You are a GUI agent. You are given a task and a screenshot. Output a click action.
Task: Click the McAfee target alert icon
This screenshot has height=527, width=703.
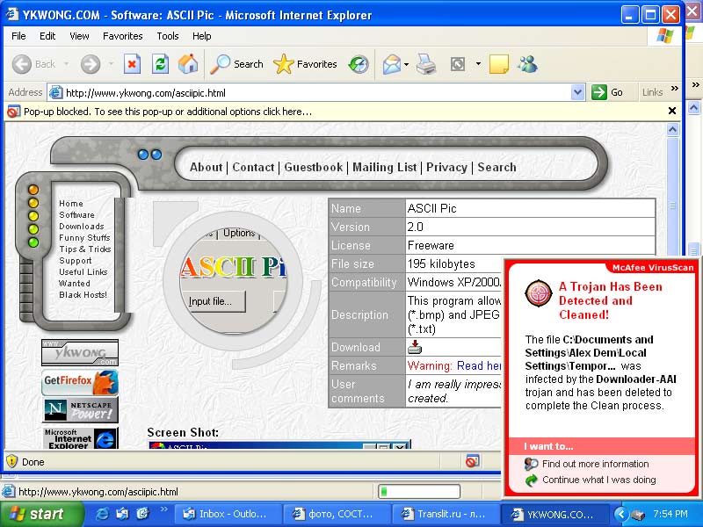[539, 294]
